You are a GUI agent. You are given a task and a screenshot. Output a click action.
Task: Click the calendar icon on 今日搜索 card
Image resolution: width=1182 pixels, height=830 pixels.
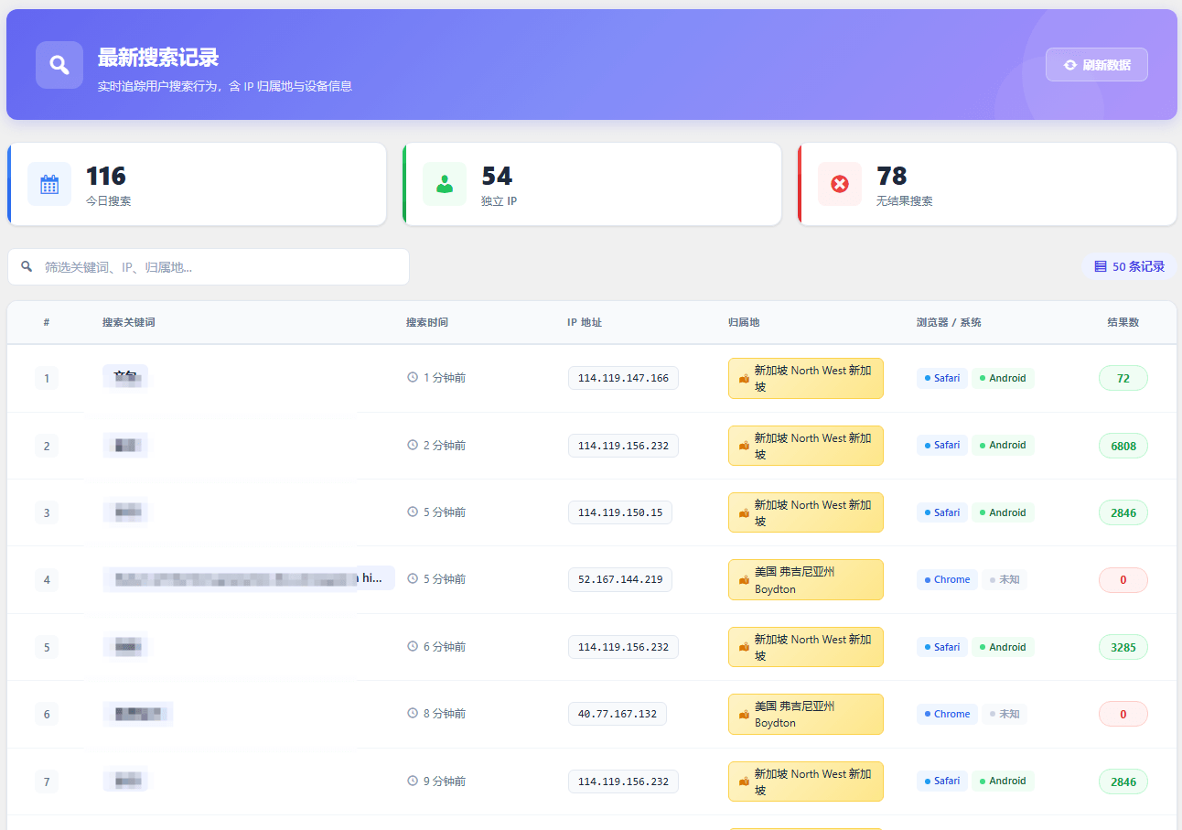[49, 184]
